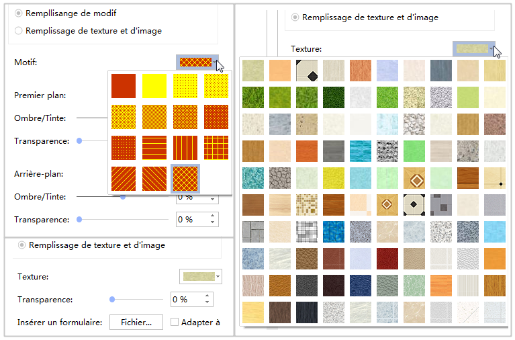
Task: Select the black diamond tile texture in top row
Action: (307, 71)
